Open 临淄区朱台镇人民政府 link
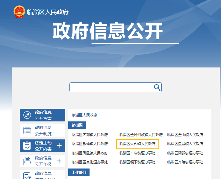The image size is (221, 179). 137,144
